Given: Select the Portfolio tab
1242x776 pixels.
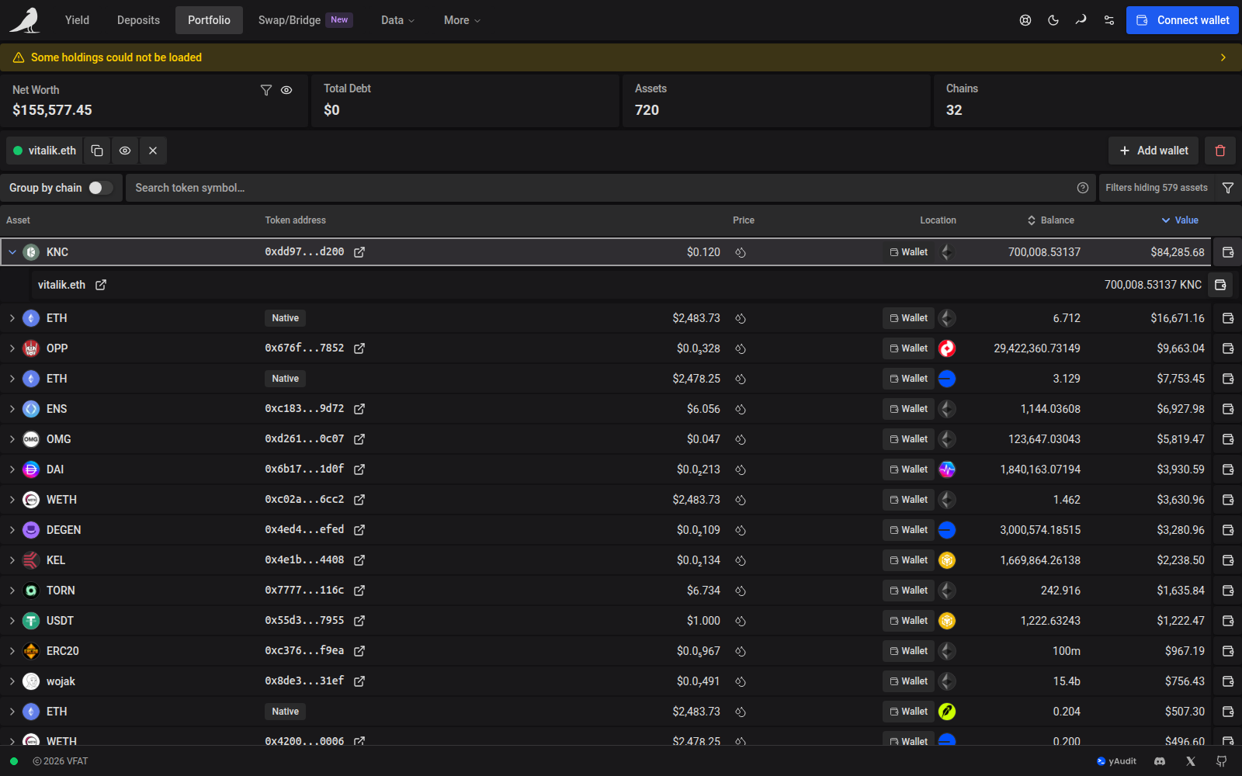Looking at the screenshot, I should [209, 20].
